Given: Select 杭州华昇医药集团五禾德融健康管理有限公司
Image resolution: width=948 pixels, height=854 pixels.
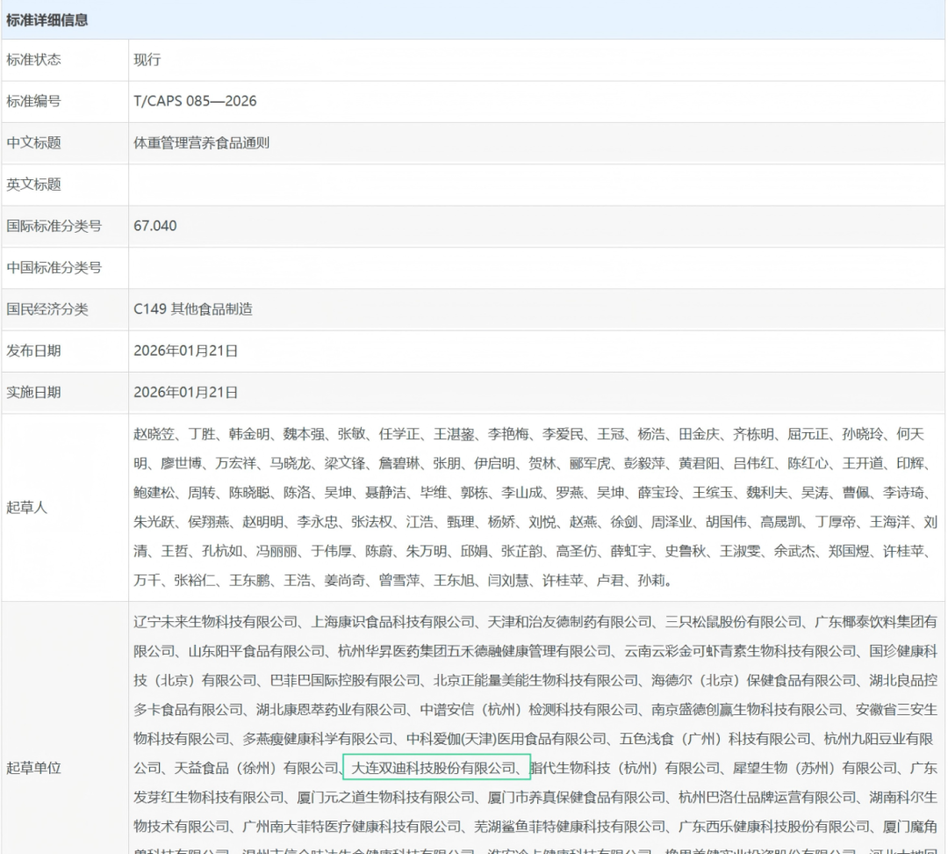Looking at the screenshot, I should pos(475,651).
